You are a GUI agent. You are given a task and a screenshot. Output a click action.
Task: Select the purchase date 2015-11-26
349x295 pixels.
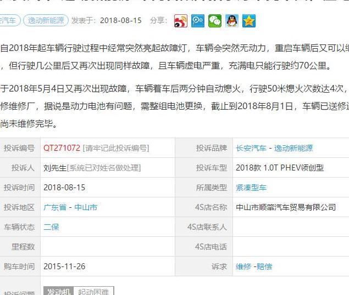(64, 266)
